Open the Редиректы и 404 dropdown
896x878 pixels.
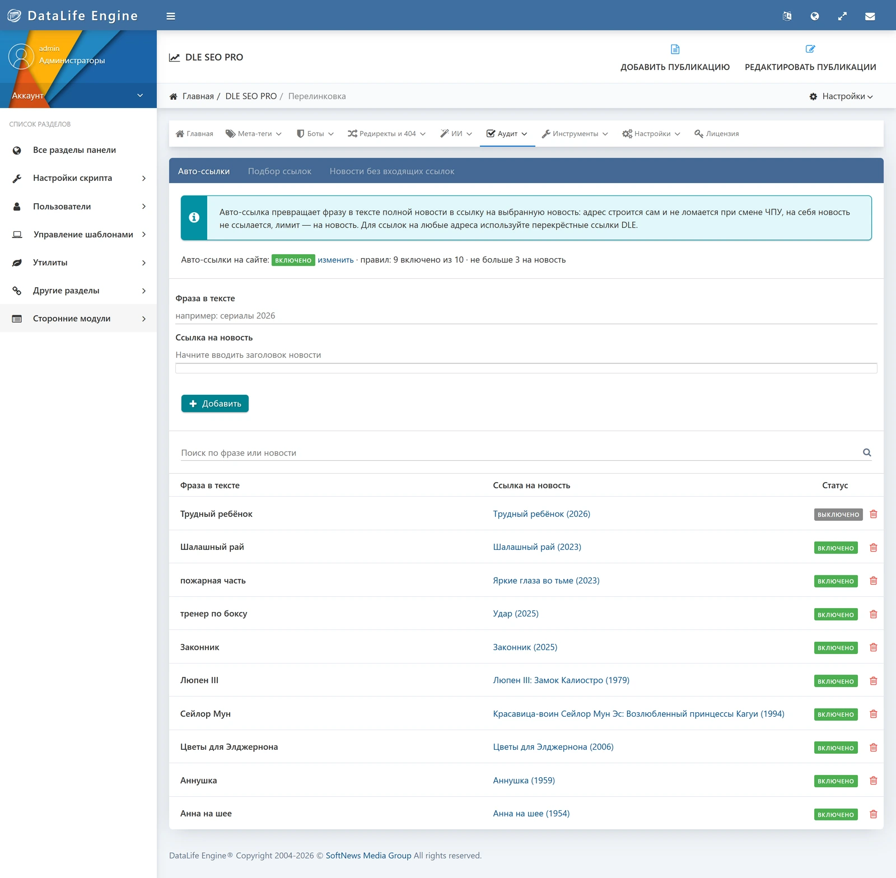point(386,134)
